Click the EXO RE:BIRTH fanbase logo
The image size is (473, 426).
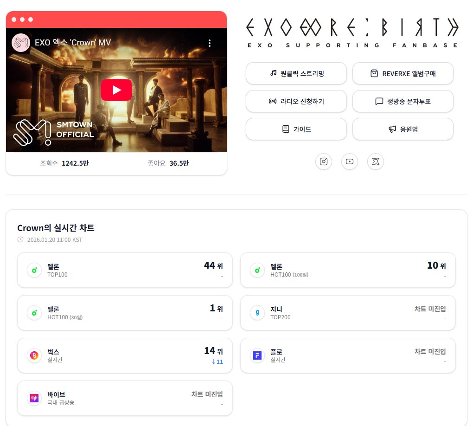tap(352, 32)
